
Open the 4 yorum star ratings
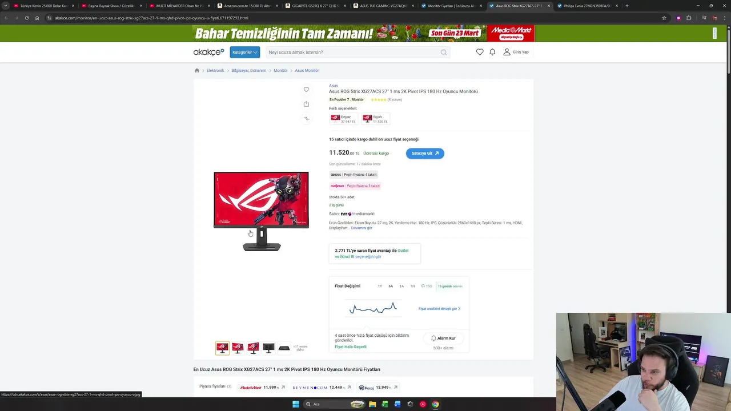[x=386, y=99]
